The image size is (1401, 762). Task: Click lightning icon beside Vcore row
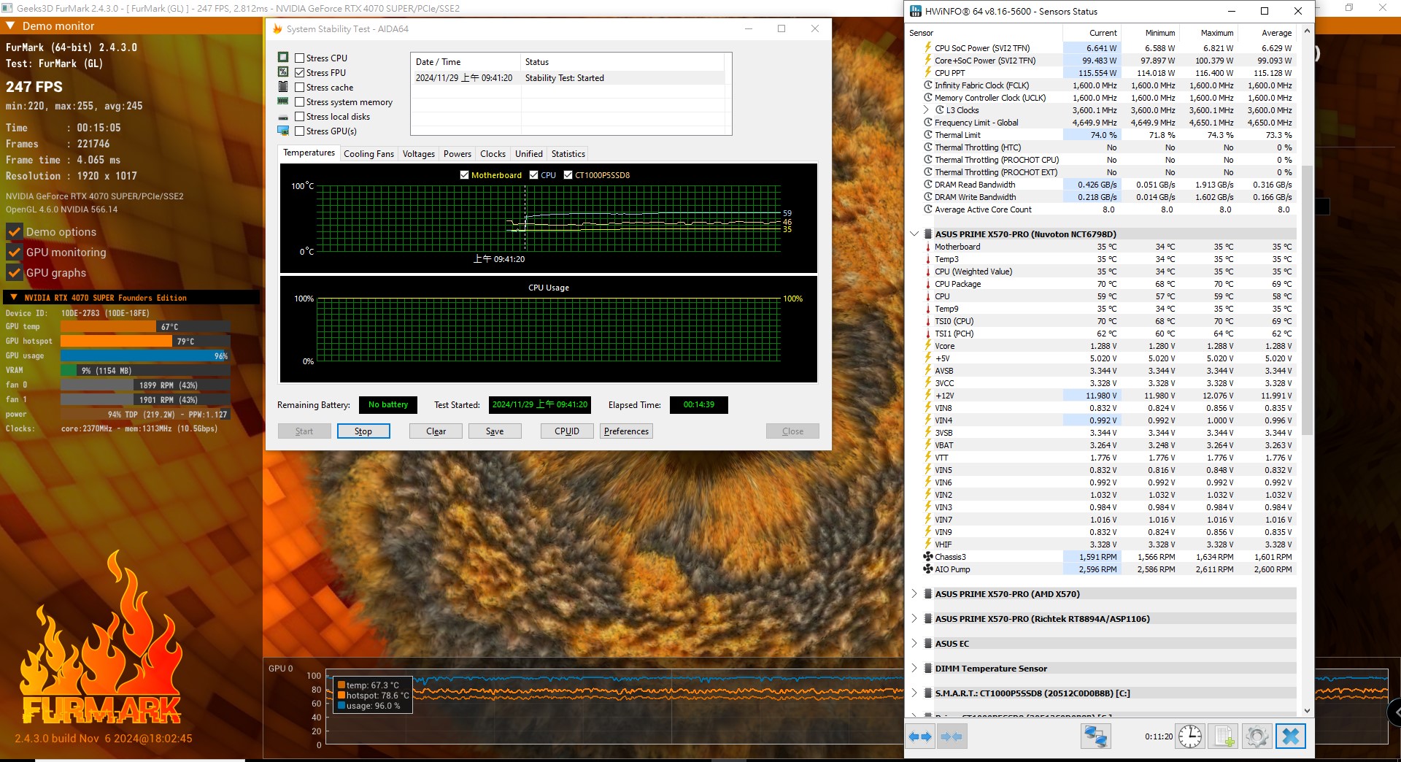(x=928, y=346)
